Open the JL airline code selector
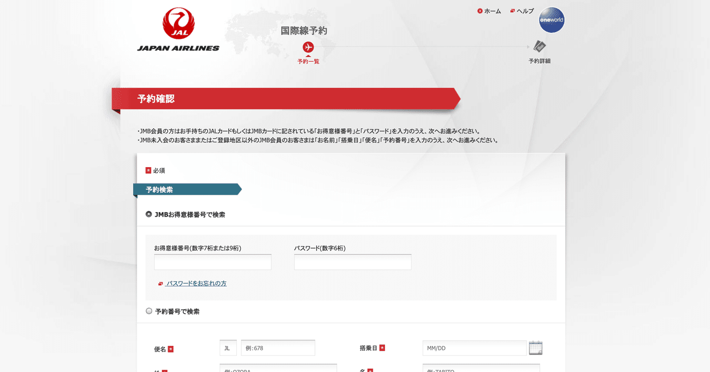 tap(227, 348)
